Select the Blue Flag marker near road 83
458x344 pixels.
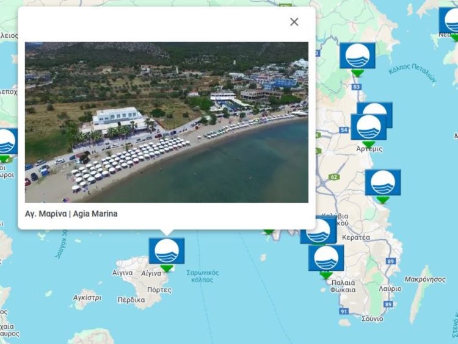pyautogui.click(x=357, y=56)
